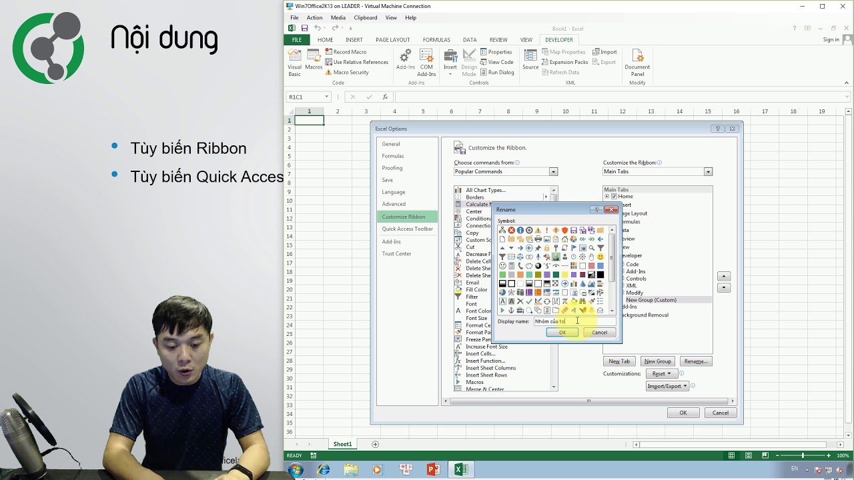Screen dimensions: 854x480
Task: Click View Code in Controls group
Action: pyautogui.click(x=496, y=62)
